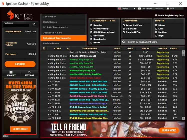187x140 pixels.
Task: Select $2,000 Guaranteed (Freezeout) row
Action: tap(111, 111)
